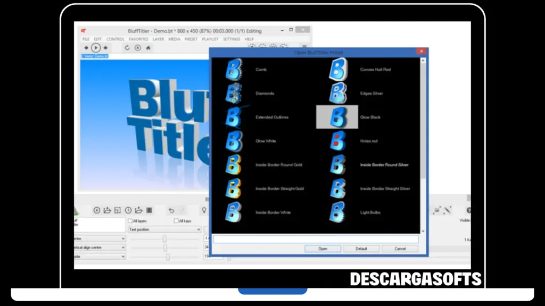This screenshot has height=306, width=545.
Task: Click the add layer plus-circle icon
Action: (97, 210)
